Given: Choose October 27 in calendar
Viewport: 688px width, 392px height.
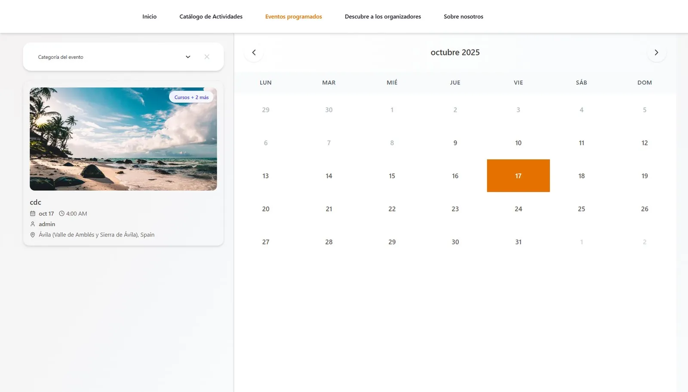Looking at the screenshot, I should pyautogui.click(x=266, y=242).
